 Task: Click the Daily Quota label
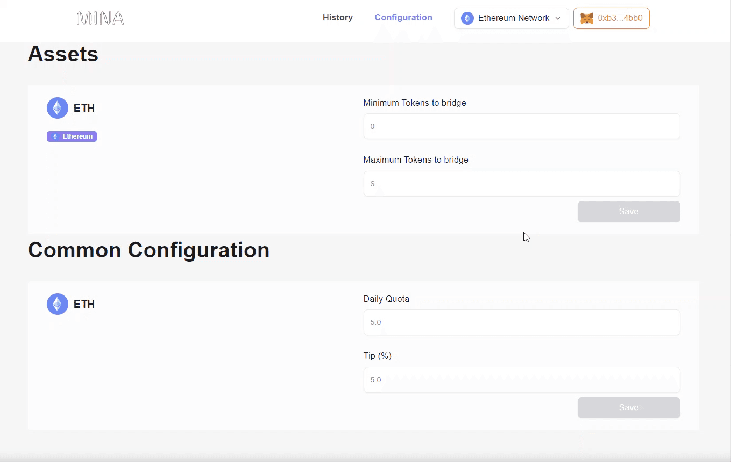[x=386, y=299]
